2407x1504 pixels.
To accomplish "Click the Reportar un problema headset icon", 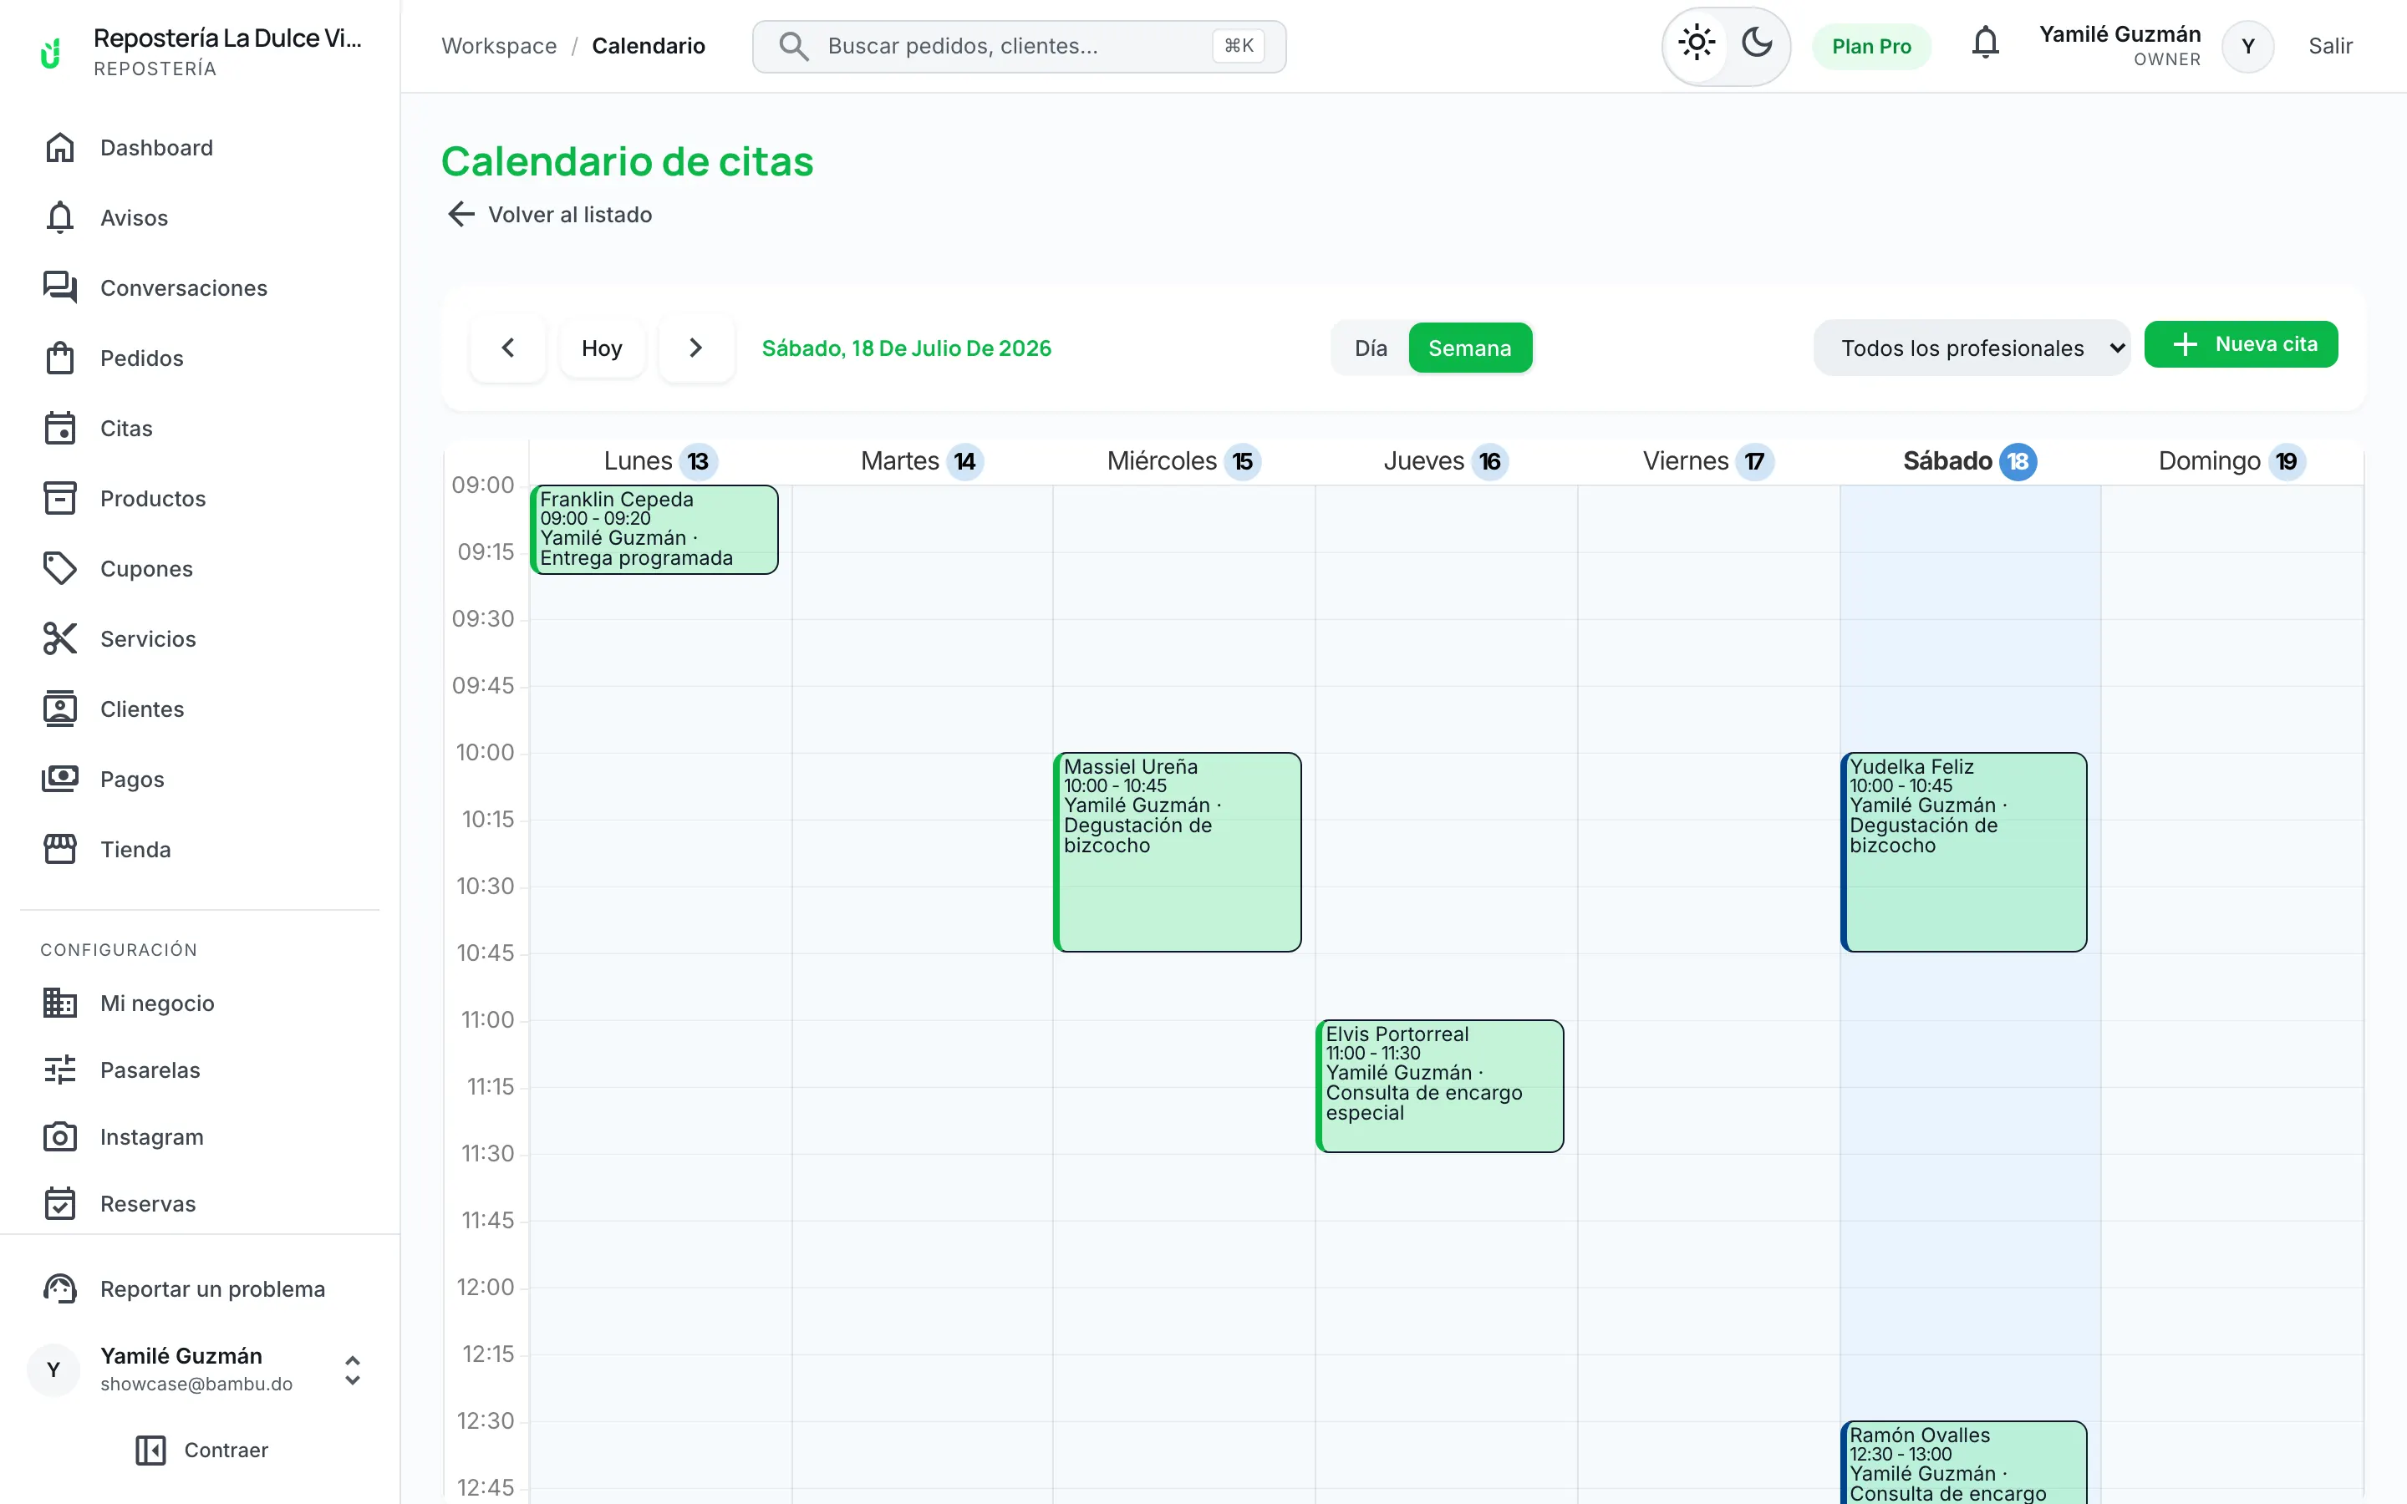I will (x=59, y=1288).
